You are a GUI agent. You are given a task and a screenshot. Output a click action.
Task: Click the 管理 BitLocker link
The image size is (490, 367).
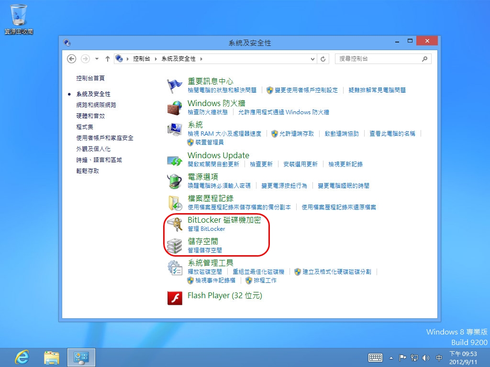206,229
